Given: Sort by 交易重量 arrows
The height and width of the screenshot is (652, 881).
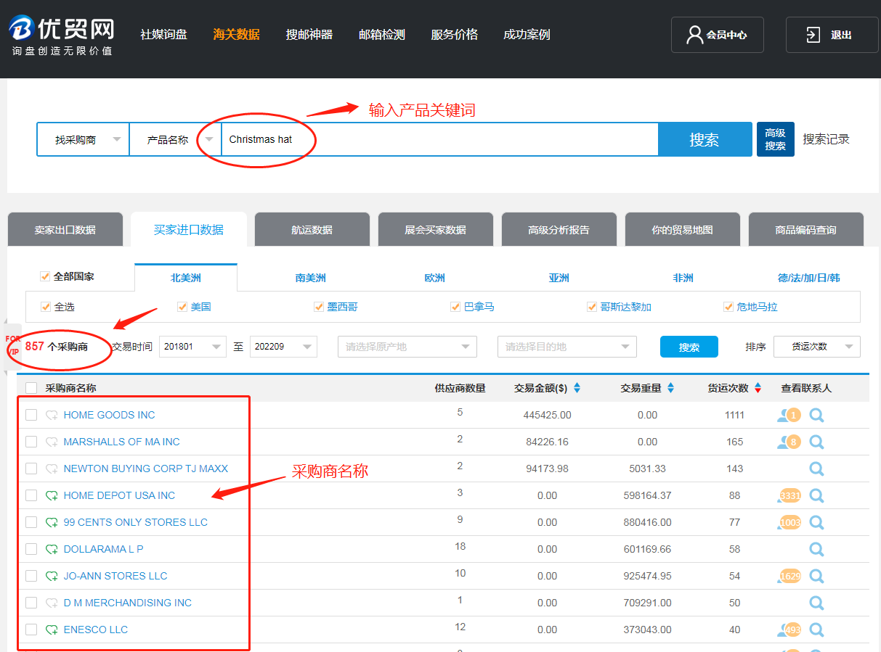Looking at the screenshot, I should point(670,388).
